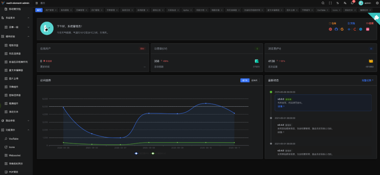Open the 完整记录 link
This screenshot has height=175, width=380.
(367, 80)
